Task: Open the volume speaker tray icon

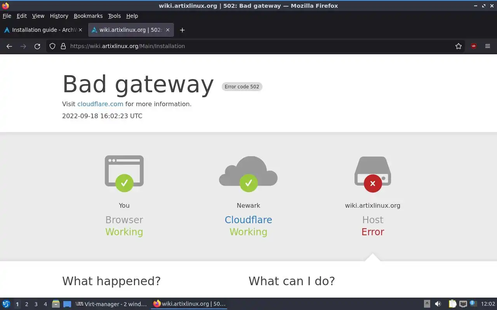Action: point(438,304)
